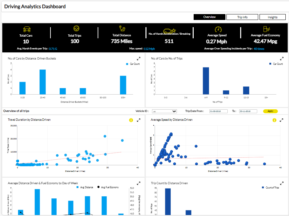289x216 pixels.
Task: Expand the Cars by Distance Driven Buckets chart
Action: click(139, 59)
